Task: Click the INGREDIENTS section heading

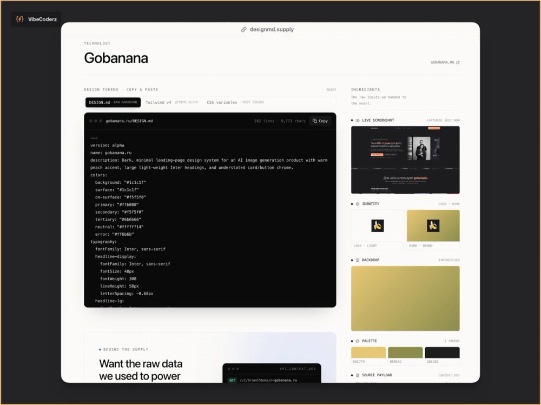Action: pyautogui.click(x=365, y=89)
